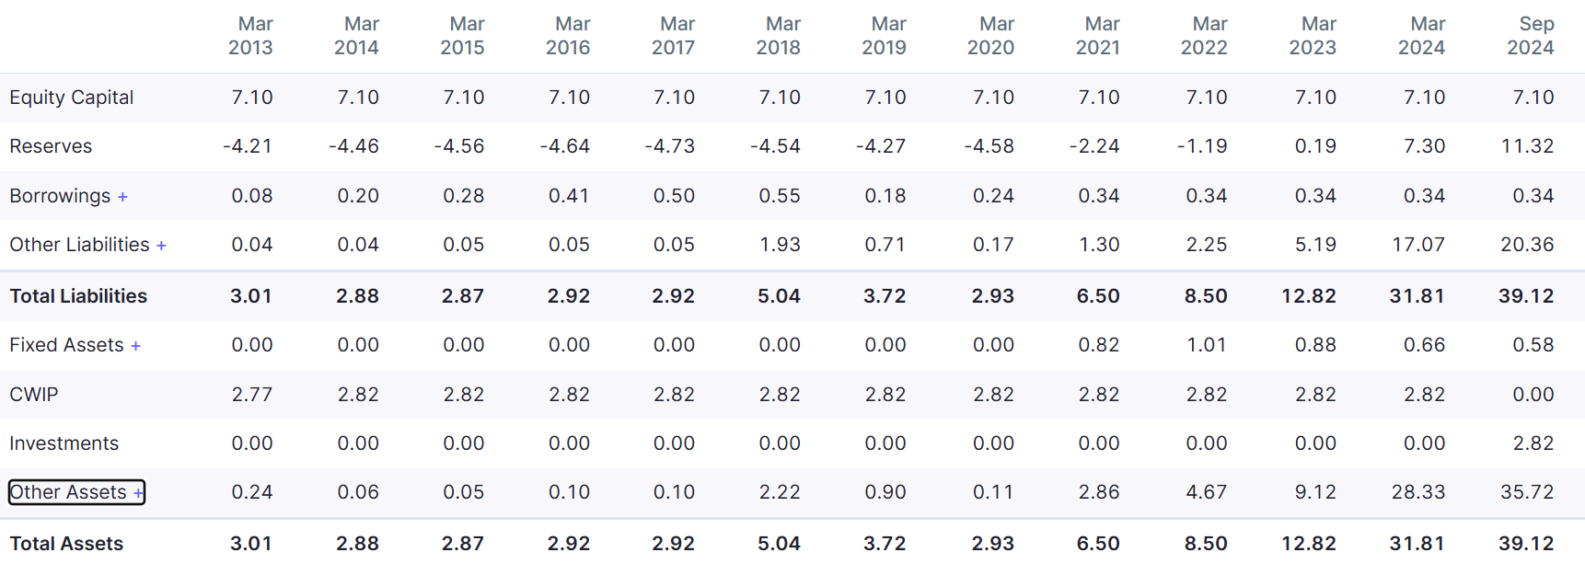This screenshot has height=564, width=1585.
Task: Select the Mar 2020 column header
Action: coord(991,36)
